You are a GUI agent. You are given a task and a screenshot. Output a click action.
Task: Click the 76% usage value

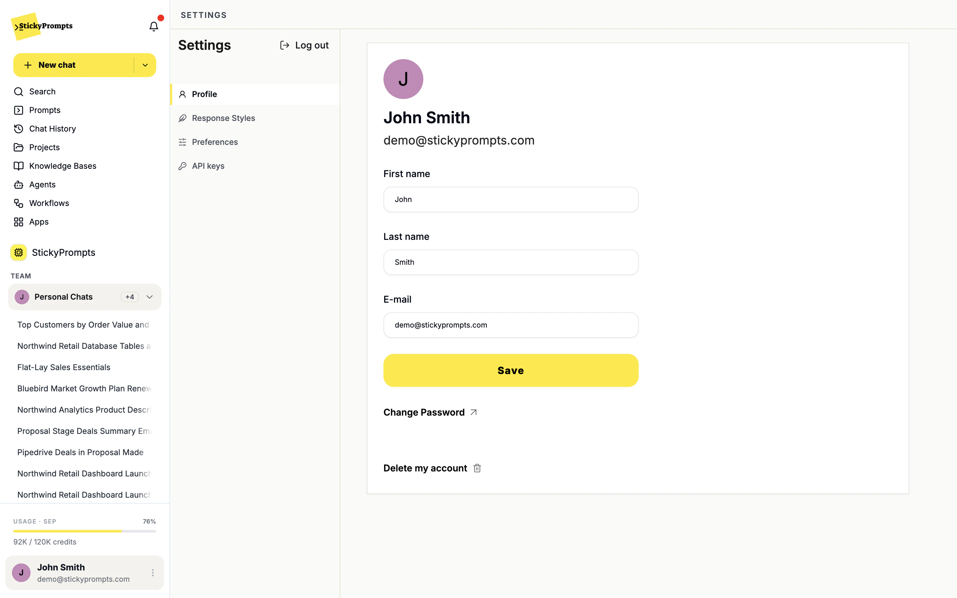[x=149, y=521]
